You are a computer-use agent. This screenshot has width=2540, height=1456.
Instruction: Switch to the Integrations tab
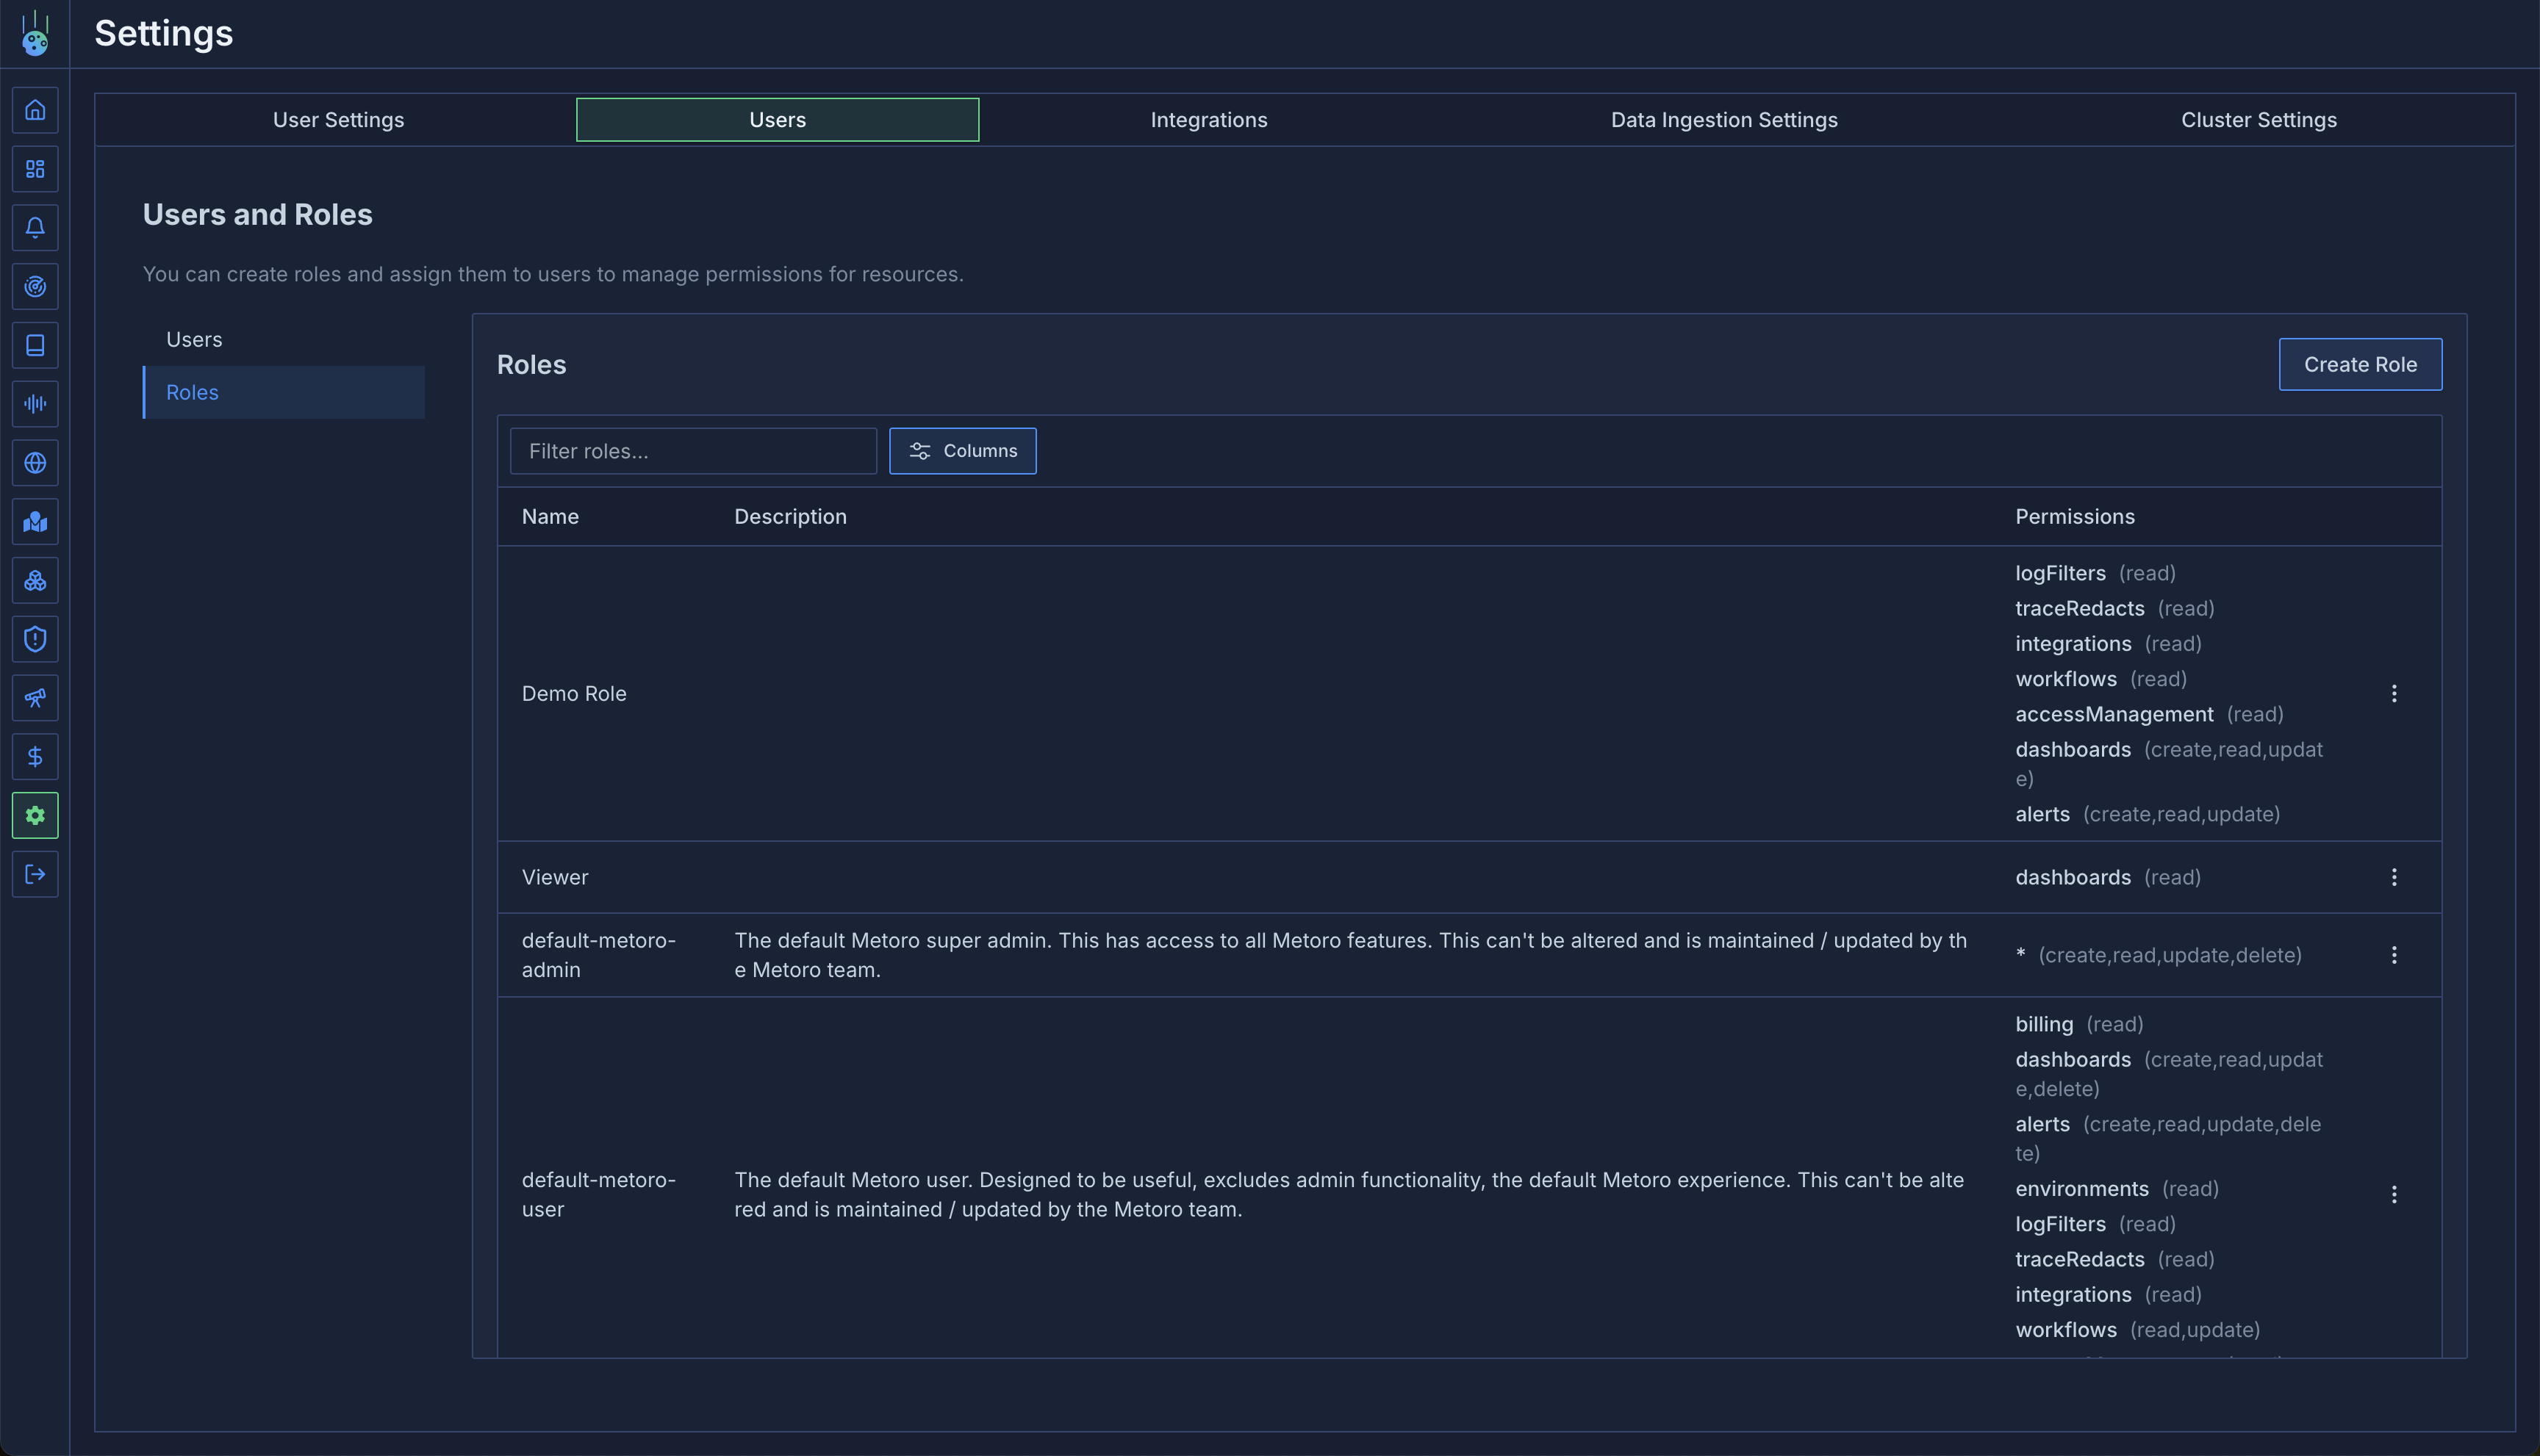[1208, 120]
